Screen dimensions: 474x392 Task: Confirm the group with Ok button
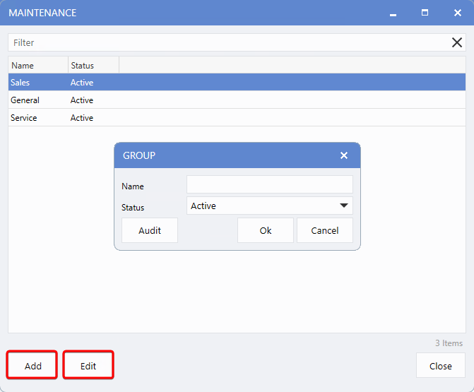click(266, 230)
